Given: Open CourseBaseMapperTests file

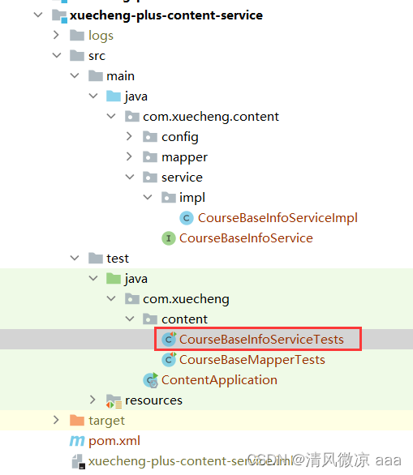Looking at the screenshot, I should coord(252,360).
